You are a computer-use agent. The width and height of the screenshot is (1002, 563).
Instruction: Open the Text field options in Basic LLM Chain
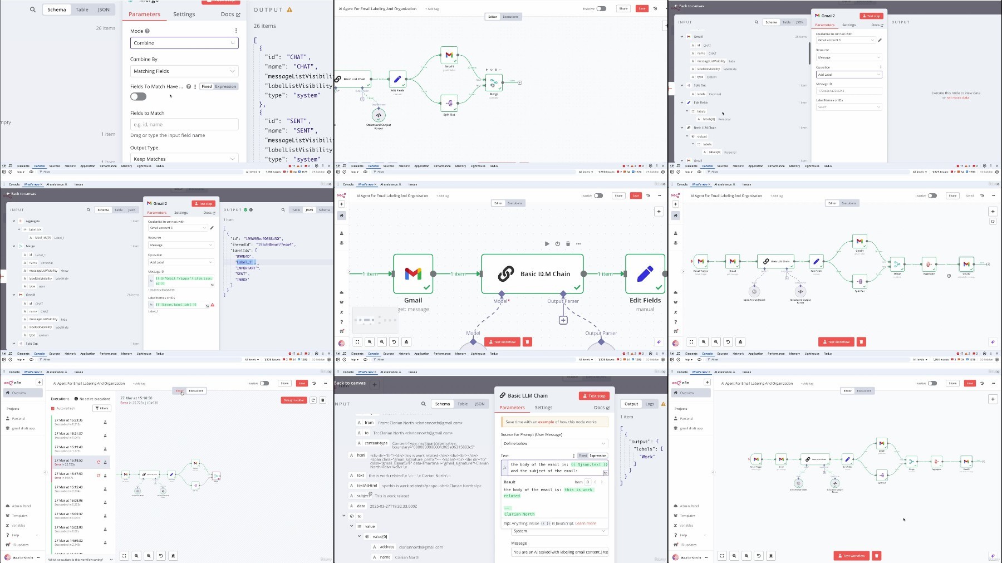[x=573, y=456]
